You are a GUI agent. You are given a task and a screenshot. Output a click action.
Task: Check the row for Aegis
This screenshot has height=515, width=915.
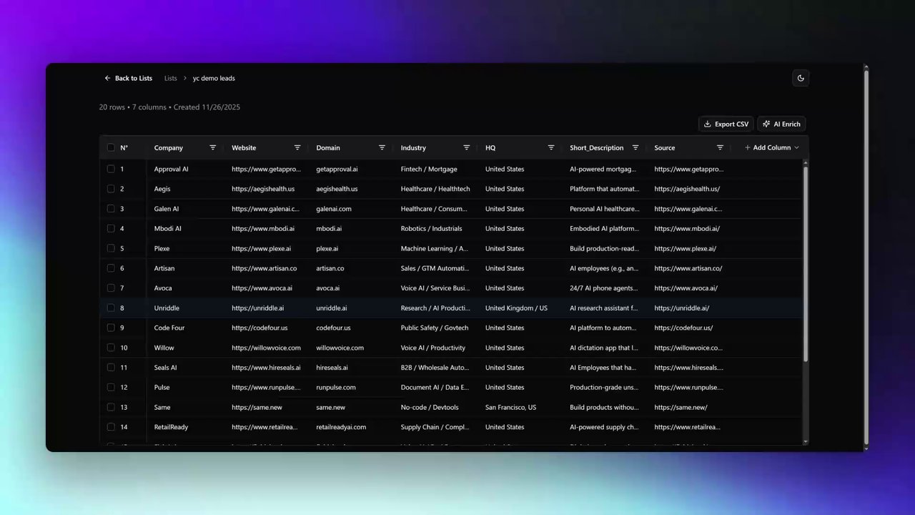(111, 189)
